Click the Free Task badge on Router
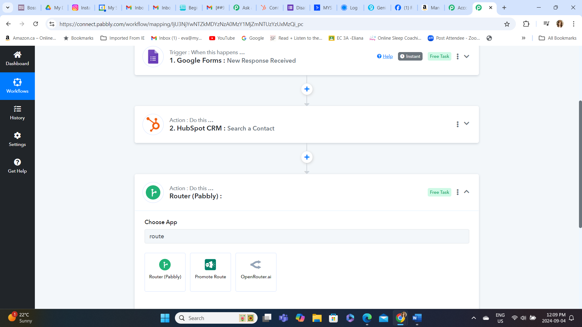Image resolution: width=582 pixels, height=327 pixels. point(440,192)
